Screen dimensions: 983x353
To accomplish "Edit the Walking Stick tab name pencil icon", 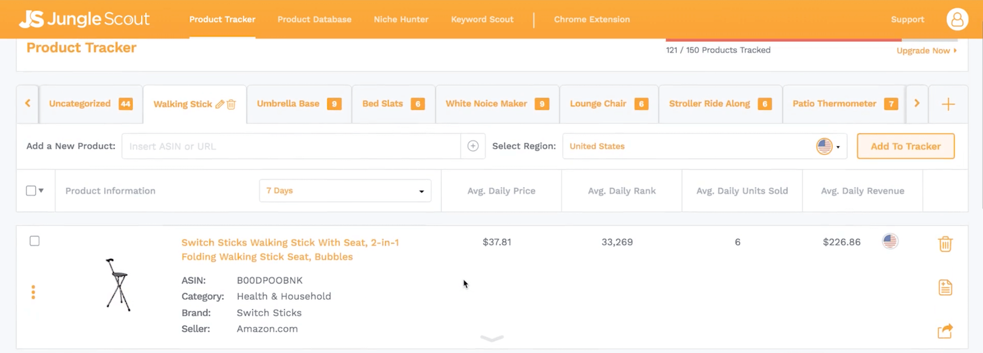I will coord(220,104).
